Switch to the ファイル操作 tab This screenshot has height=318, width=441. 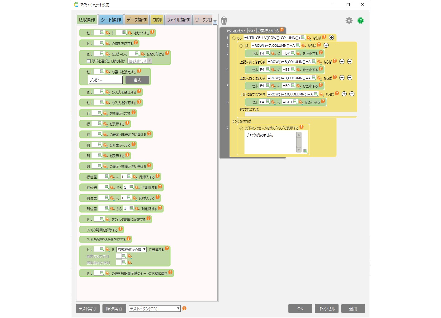[178, 20]
